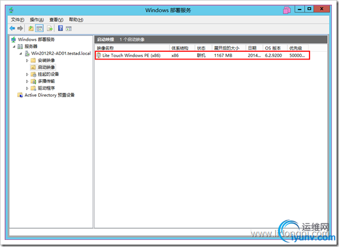Open the 操作(A) menu
The height and width of the screenshot is (247, 339).
pyautogui.click(x=37, y=20)
